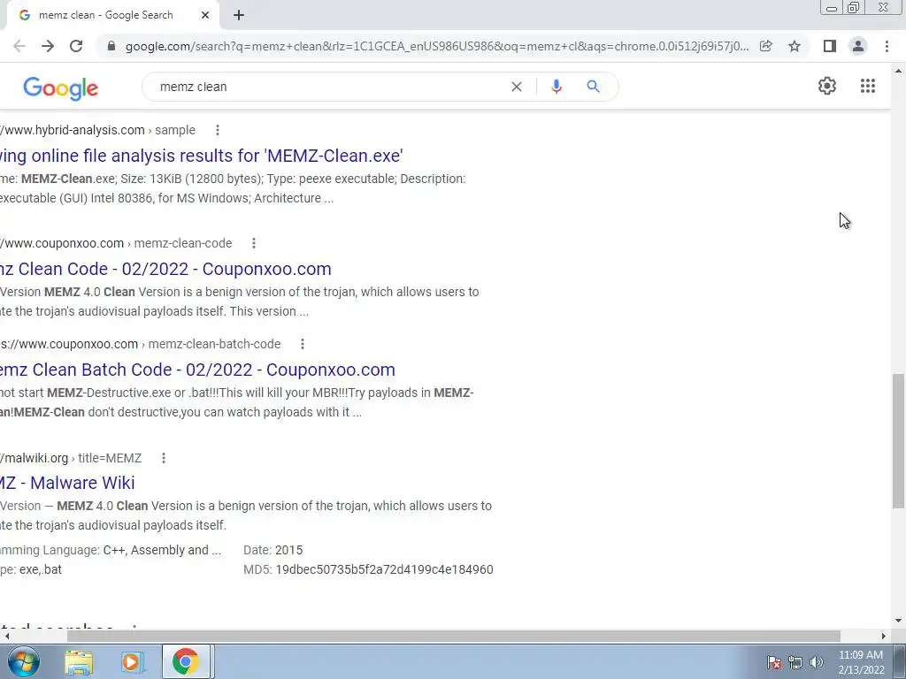Click the horizontal scrollbar thumb
906x679 pixels.
[454, 637]
